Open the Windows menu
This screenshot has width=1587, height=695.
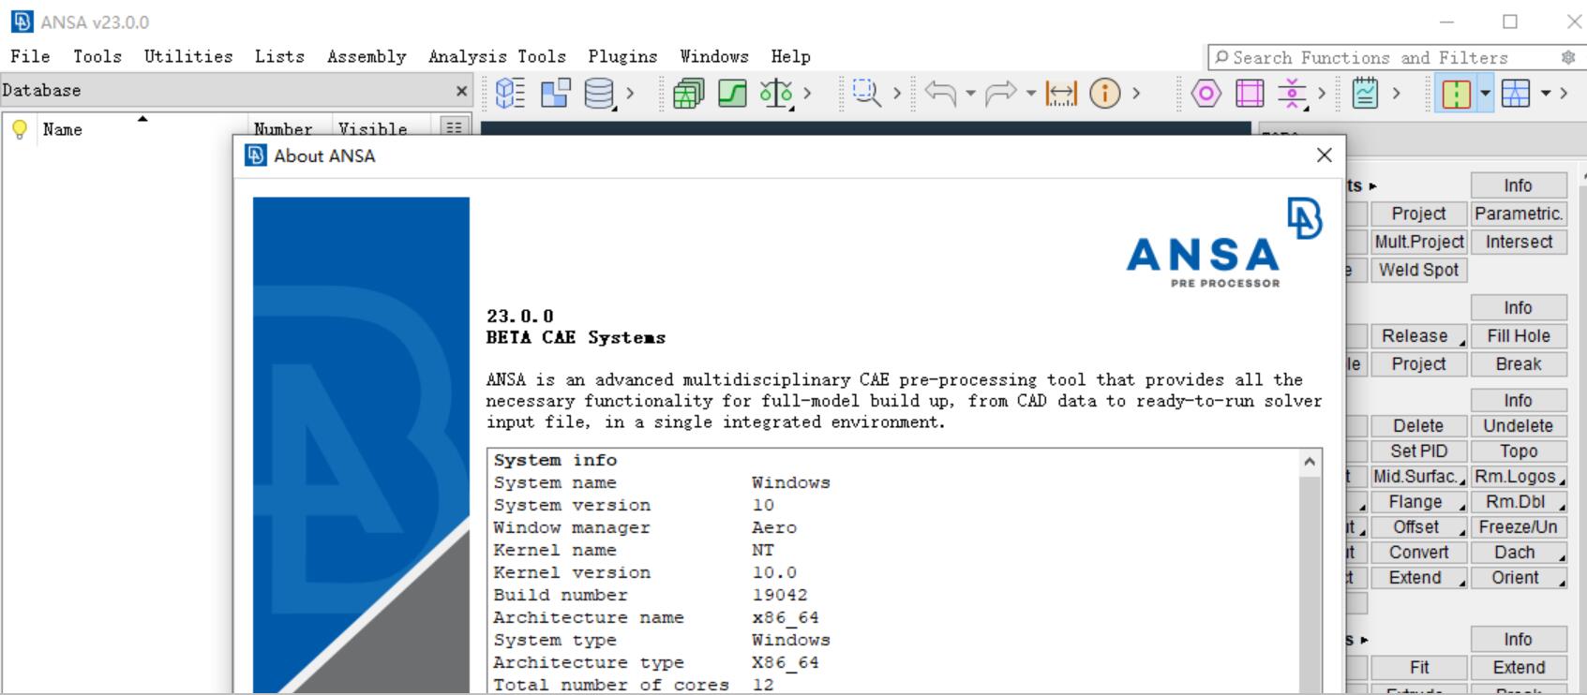tap(714, 56)
